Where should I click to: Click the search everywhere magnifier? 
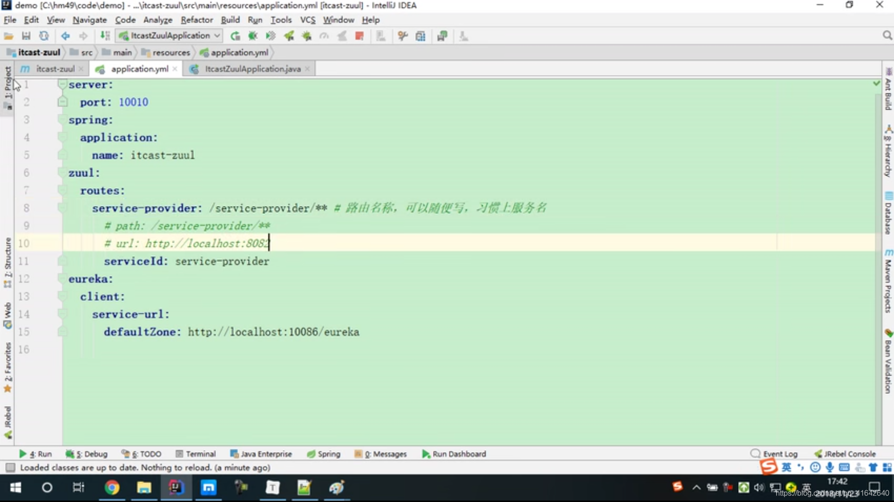[887, 36]
